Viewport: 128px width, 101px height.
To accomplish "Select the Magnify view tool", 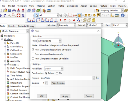I will pyautogui.click(x=9, y=15).
